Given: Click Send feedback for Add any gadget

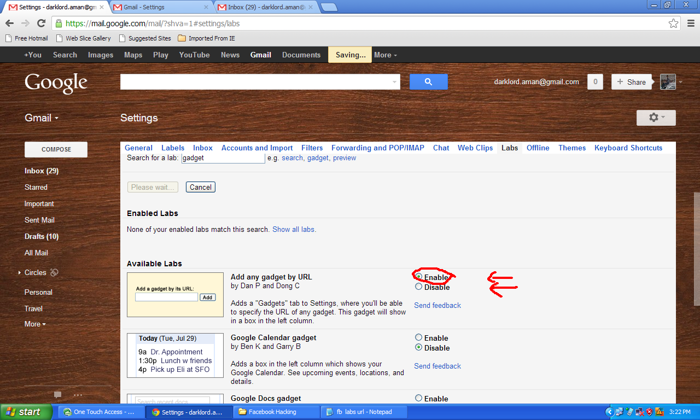Looking at the screenshot, I should point(437,305).
